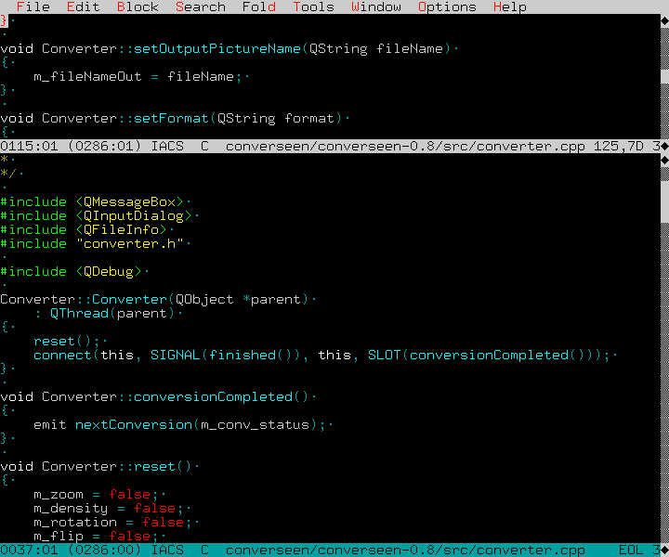
Task: Open the Window menu
Action: 376,6
